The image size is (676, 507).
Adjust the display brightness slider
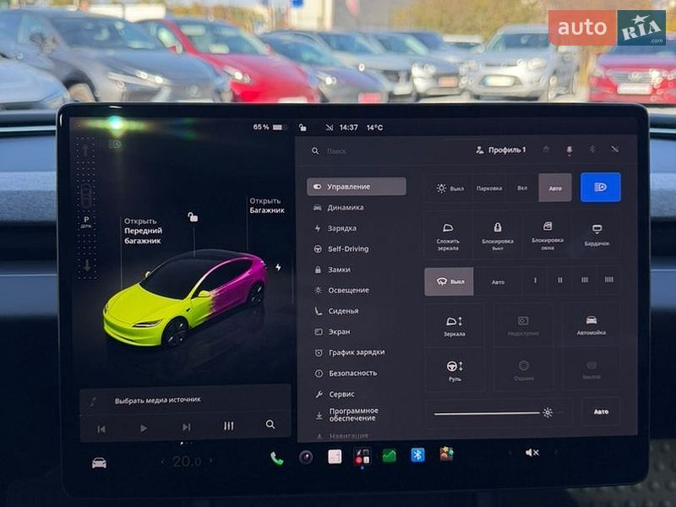(x=499, y=413)
